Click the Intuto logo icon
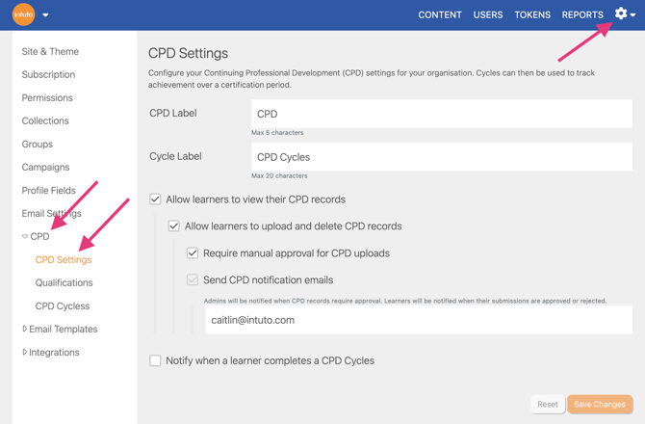Image resolution: width=645 pixels, height=424 pixels. coord(23,14)
